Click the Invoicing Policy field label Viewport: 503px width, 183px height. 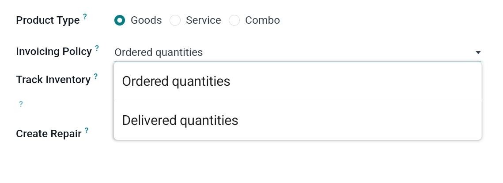coord(54,51)
